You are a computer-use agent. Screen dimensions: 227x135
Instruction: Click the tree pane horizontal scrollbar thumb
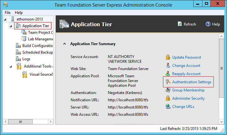20,121
